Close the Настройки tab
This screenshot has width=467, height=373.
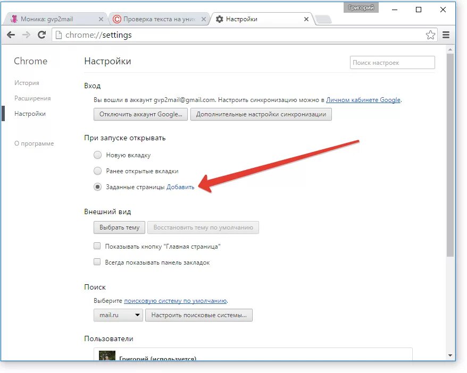(x=306, y=19)
